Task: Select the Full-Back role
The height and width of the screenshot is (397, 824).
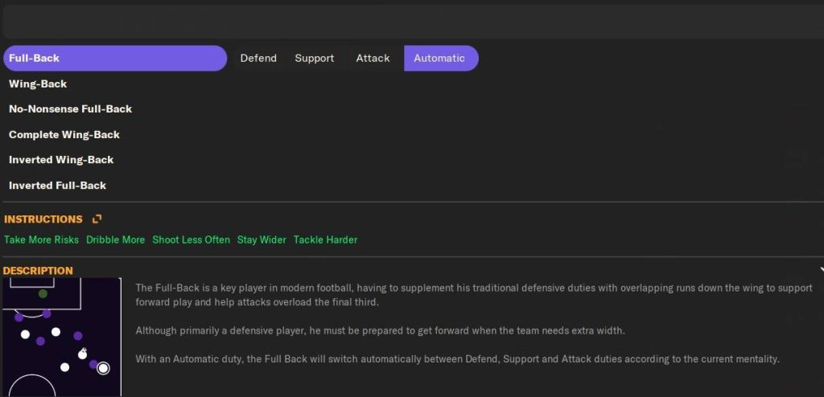Action: [x=115, y=58]
